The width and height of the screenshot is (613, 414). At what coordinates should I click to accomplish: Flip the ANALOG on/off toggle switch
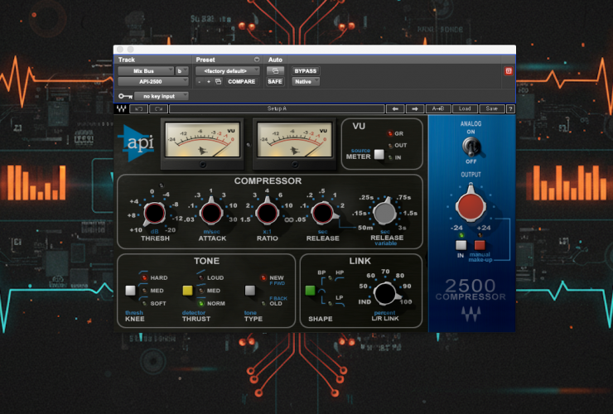471,147
